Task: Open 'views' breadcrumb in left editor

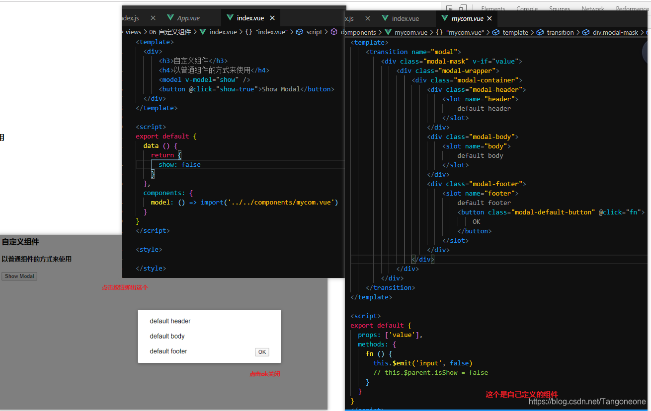Action: coord(133,32)
